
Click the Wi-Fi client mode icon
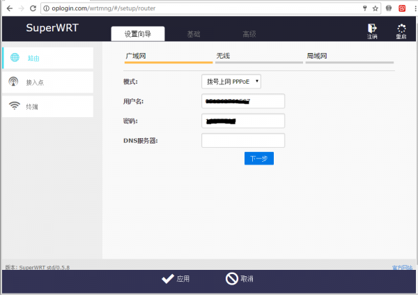[15, 105]
